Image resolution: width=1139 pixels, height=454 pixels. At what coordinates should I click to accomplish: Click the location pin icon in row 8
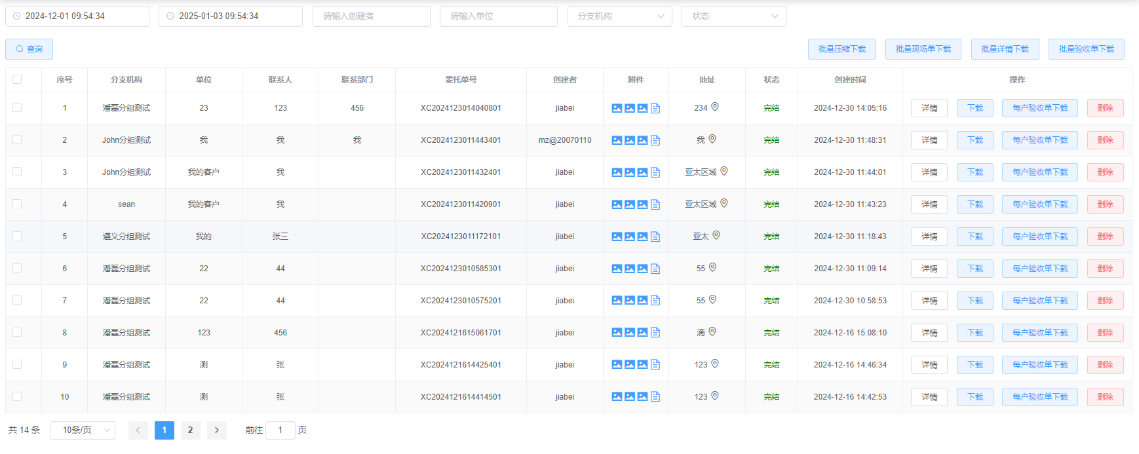[712, 332]
